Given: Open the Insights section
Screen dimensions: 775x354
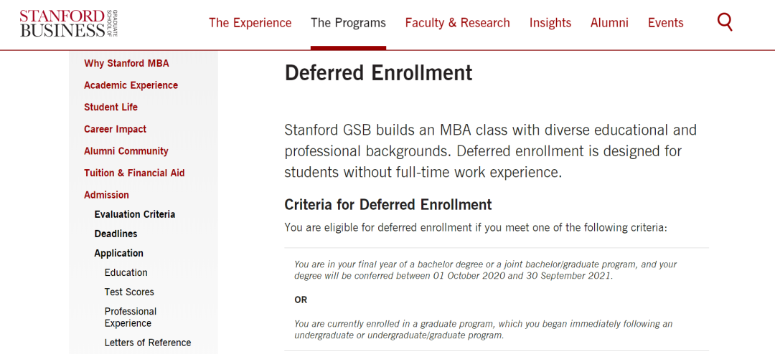Looking at the screenshot, I should click(550, 23).
